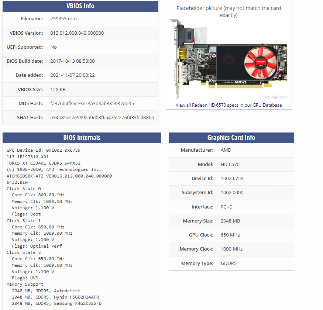Click the placeholder picture caption text
The image size is (323, 310).
pyautogui.click(x=228, y=12)
